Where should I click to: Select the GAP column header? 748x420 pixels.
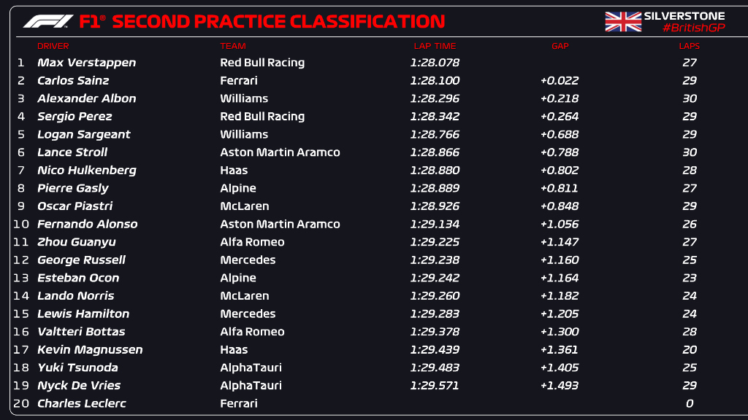[x=560, y=46]
